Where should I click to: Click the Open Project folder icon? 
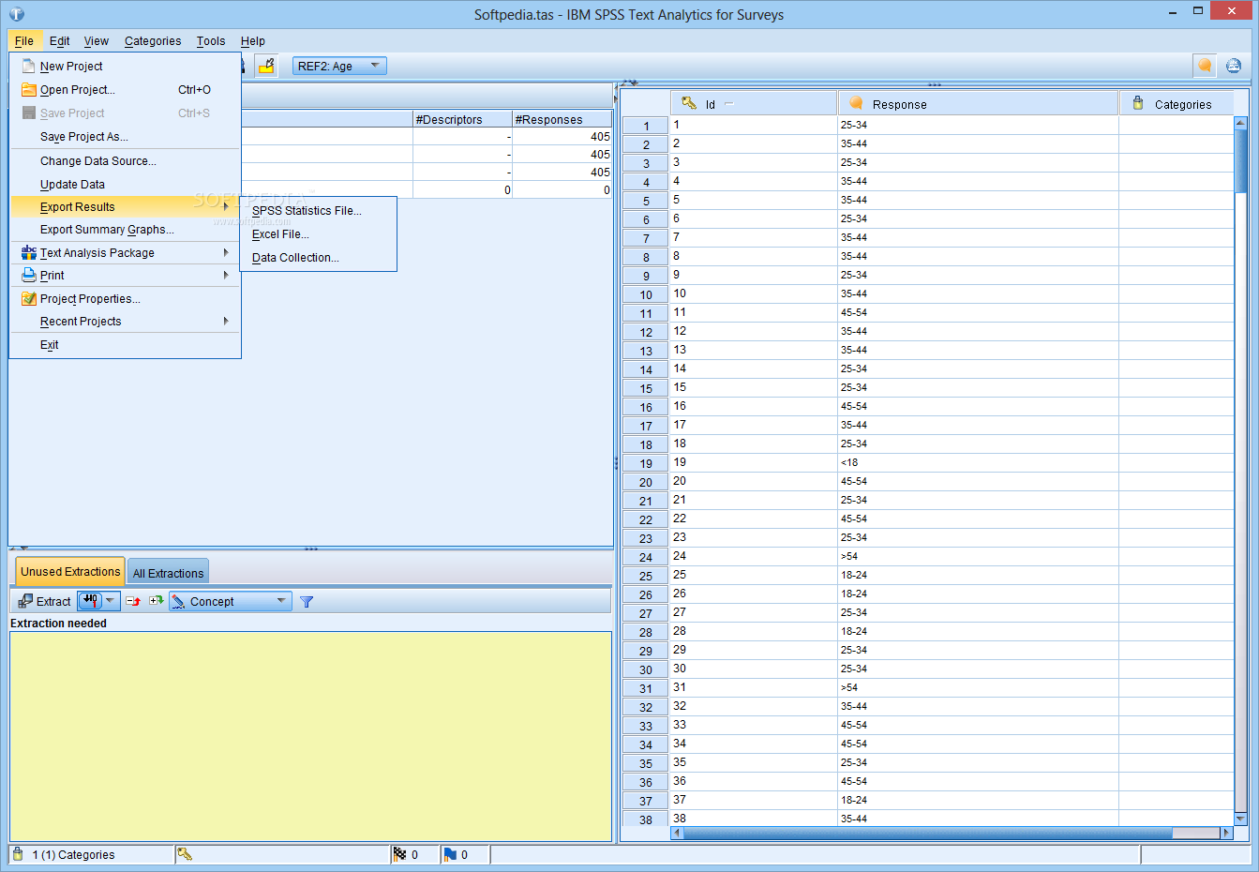pos(28,89)
